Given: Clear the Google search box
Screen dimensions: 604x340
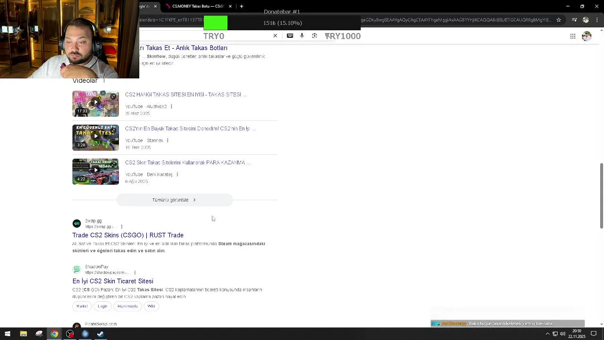Looking at the screenshot, I should [275, 36].
